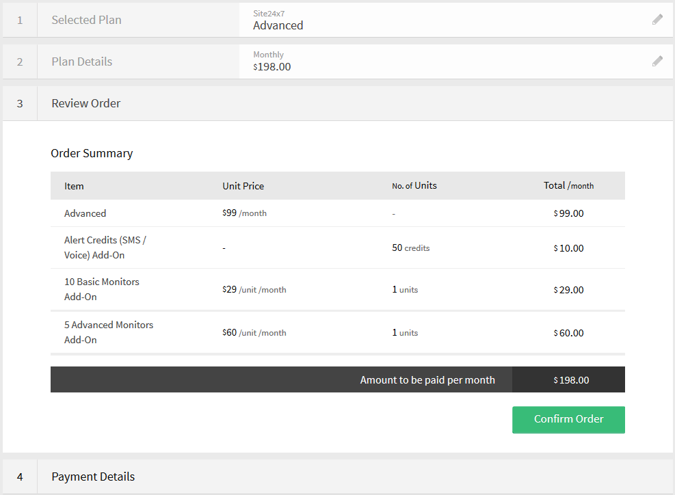This screenshot has height=495, width=675.
Task: Open the Selected Plan step
Action: click(x=86, y=20)
